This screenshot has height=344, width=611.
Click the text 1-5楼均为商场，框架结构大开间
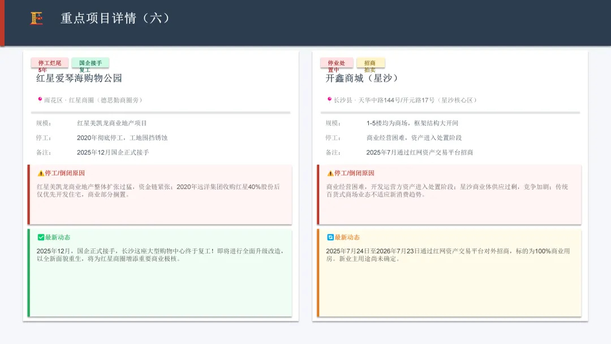412,123
